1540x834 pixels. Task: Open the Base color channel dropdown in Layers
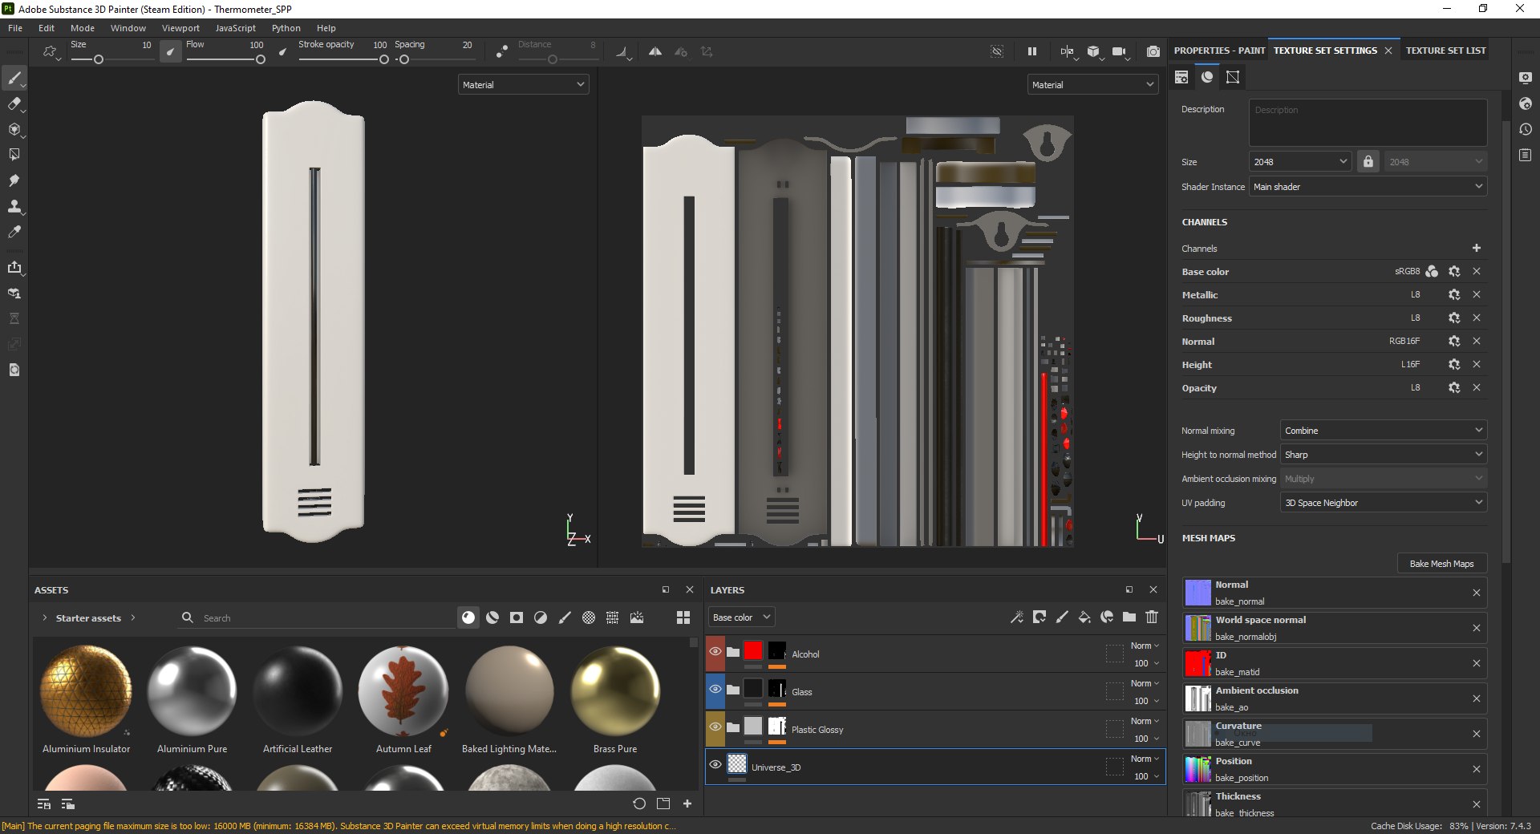[742, 617]
